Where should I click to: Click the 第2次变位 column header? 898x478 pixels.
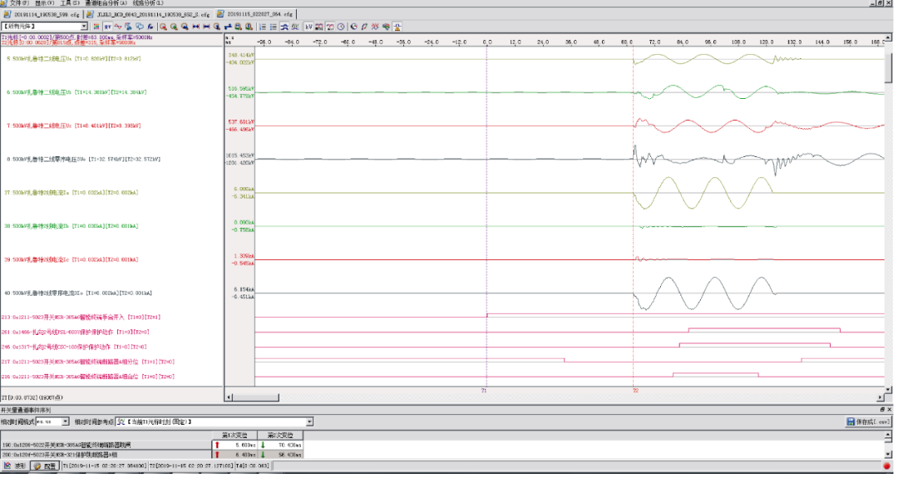click(x=280, y=436)
